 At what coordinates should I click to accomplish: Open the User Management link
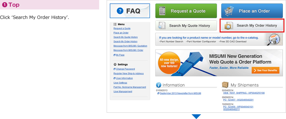point(123,92)
